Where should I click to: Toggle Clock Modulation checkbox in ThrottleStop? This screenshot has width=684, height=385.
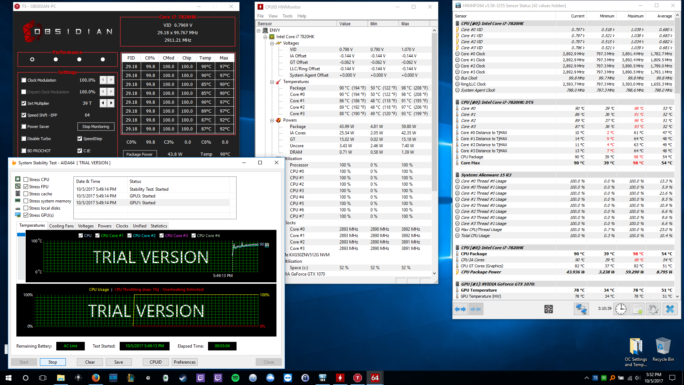24,80
